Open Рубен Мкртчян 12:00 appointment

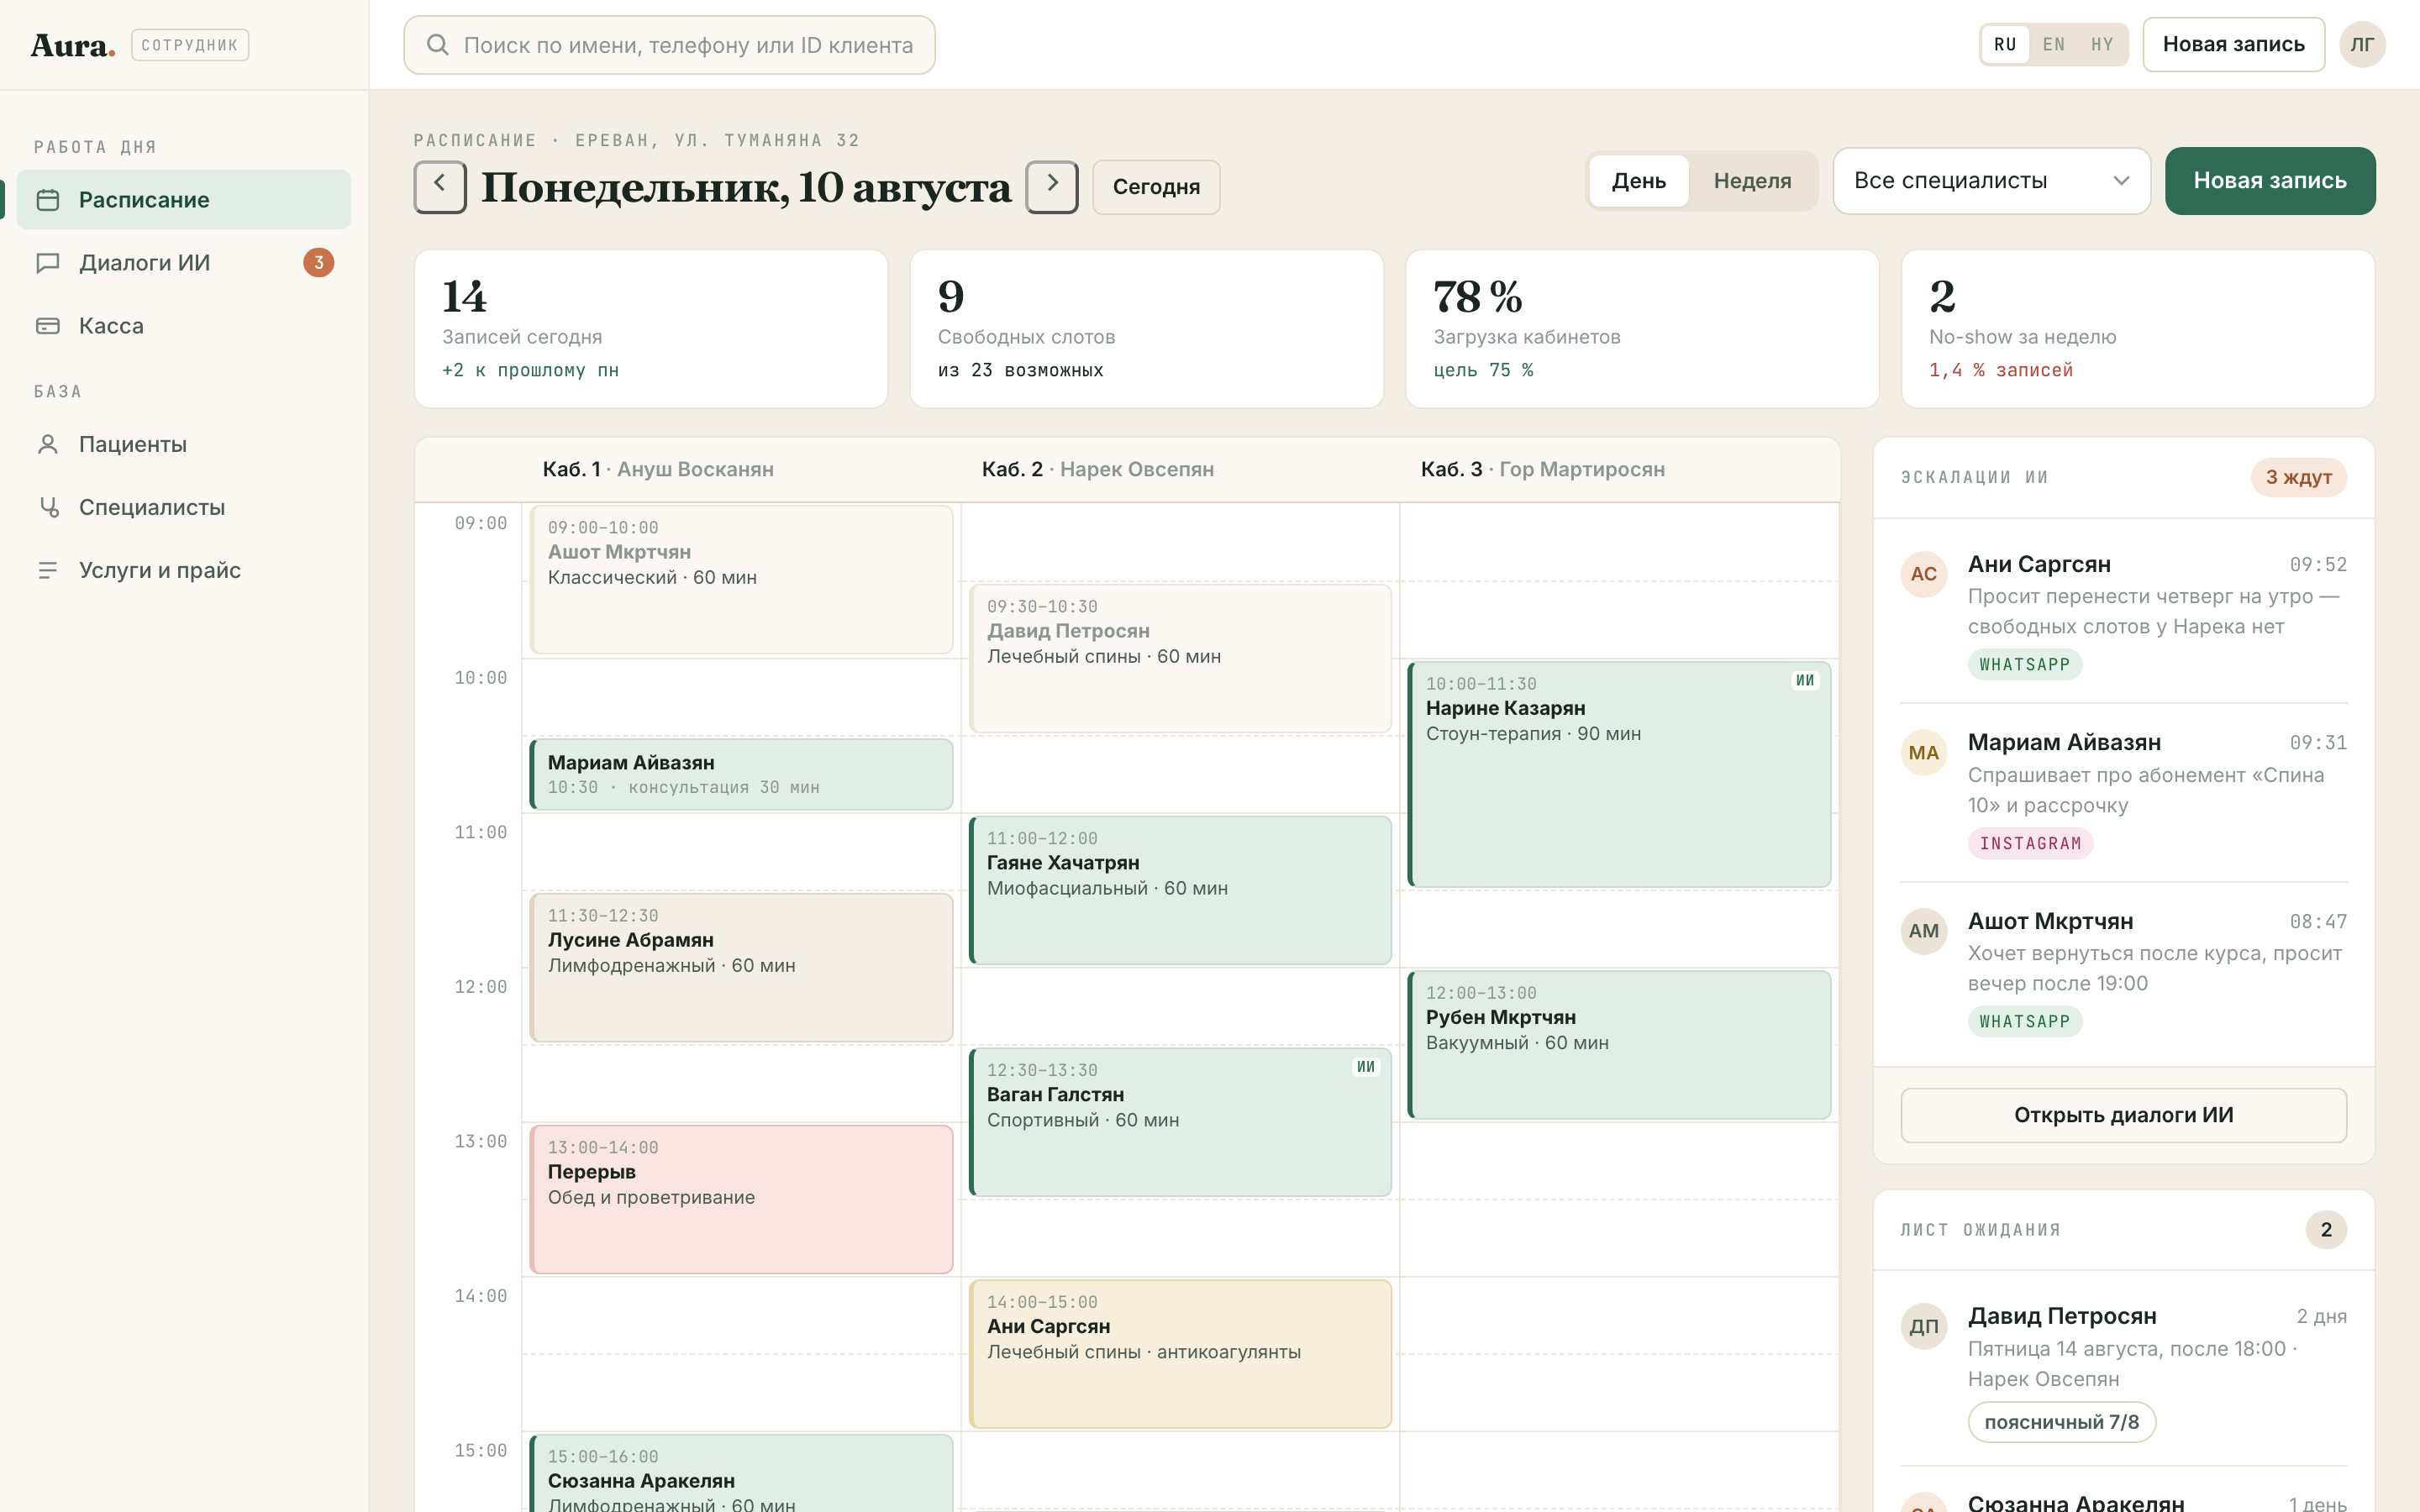click(x=1619, y=1045)
